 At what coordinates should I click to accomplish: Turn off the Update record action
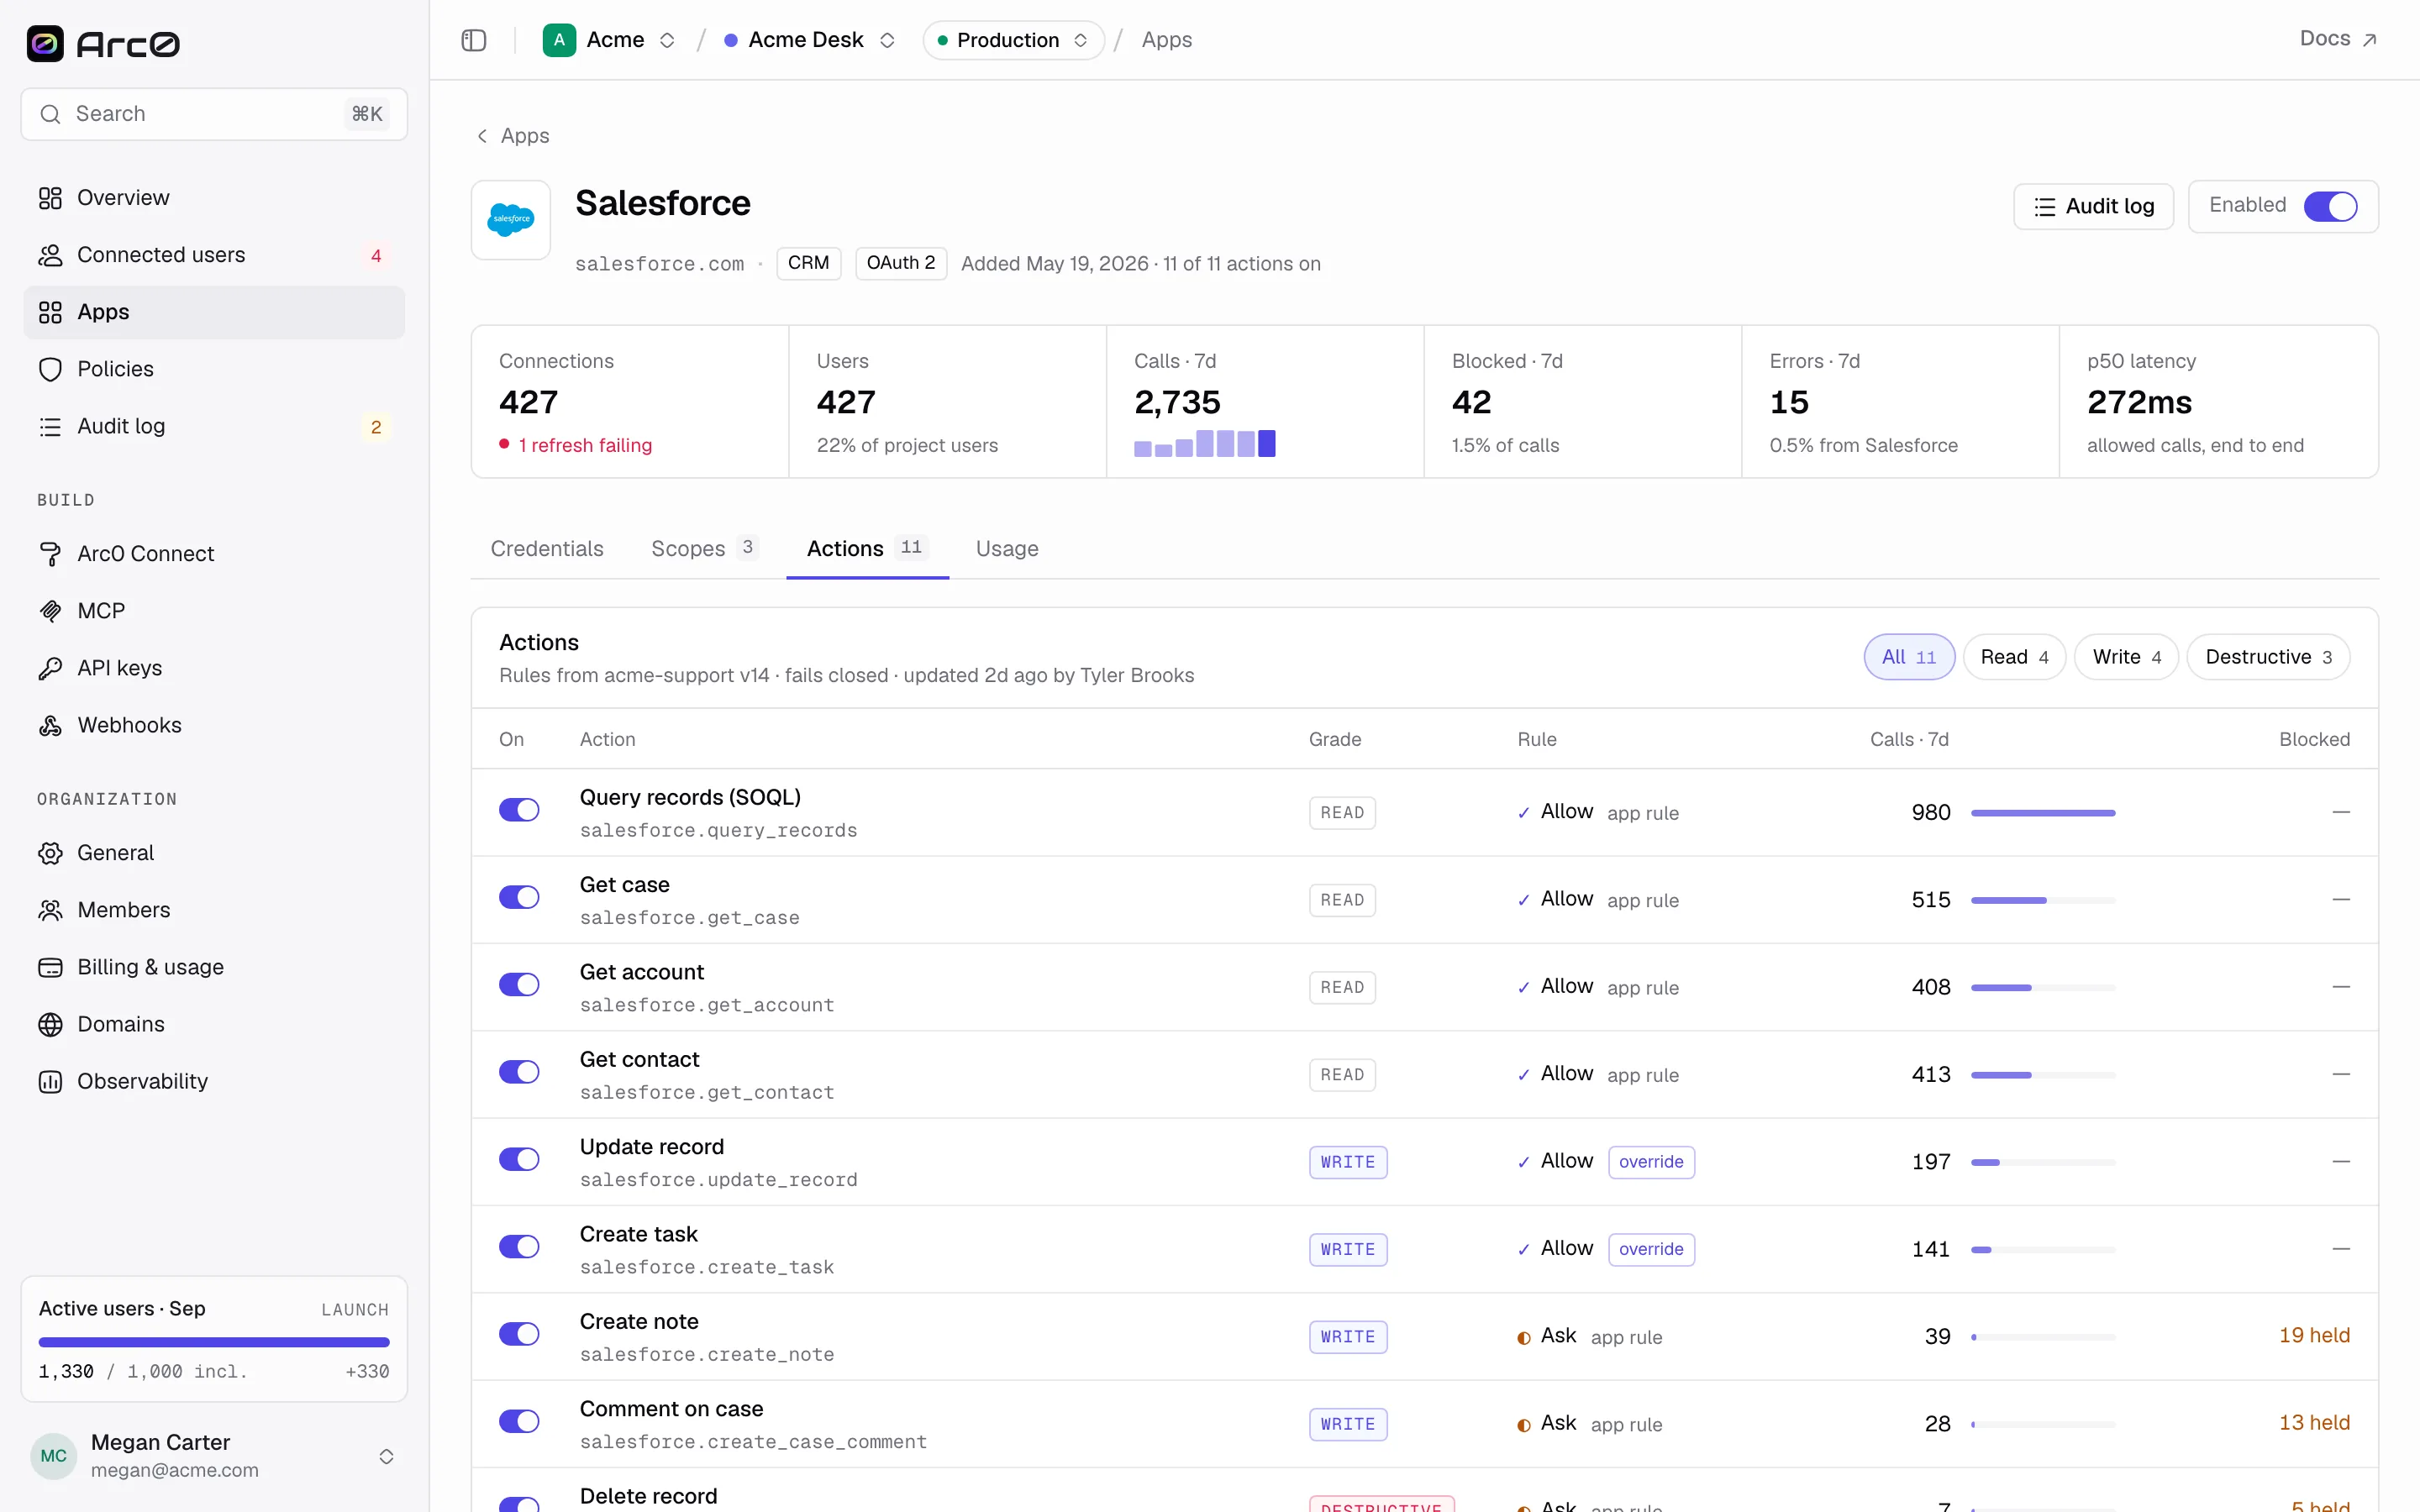click(519, 1159)
